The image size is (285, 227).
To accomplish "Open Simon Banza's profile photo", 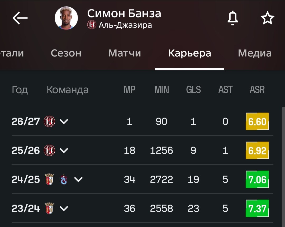I will [x=66, y=18].
